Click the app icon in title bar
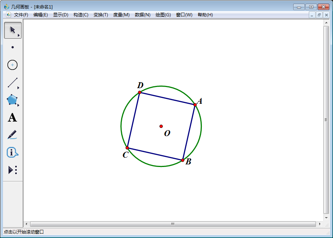Image resolution: width=333 pixels, height=238 pixels. [x=7, y=7]
